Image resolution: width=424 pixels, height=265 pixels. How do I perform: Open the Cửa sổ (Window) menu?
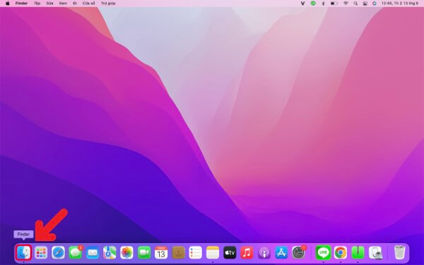click(x=89, y=4)
